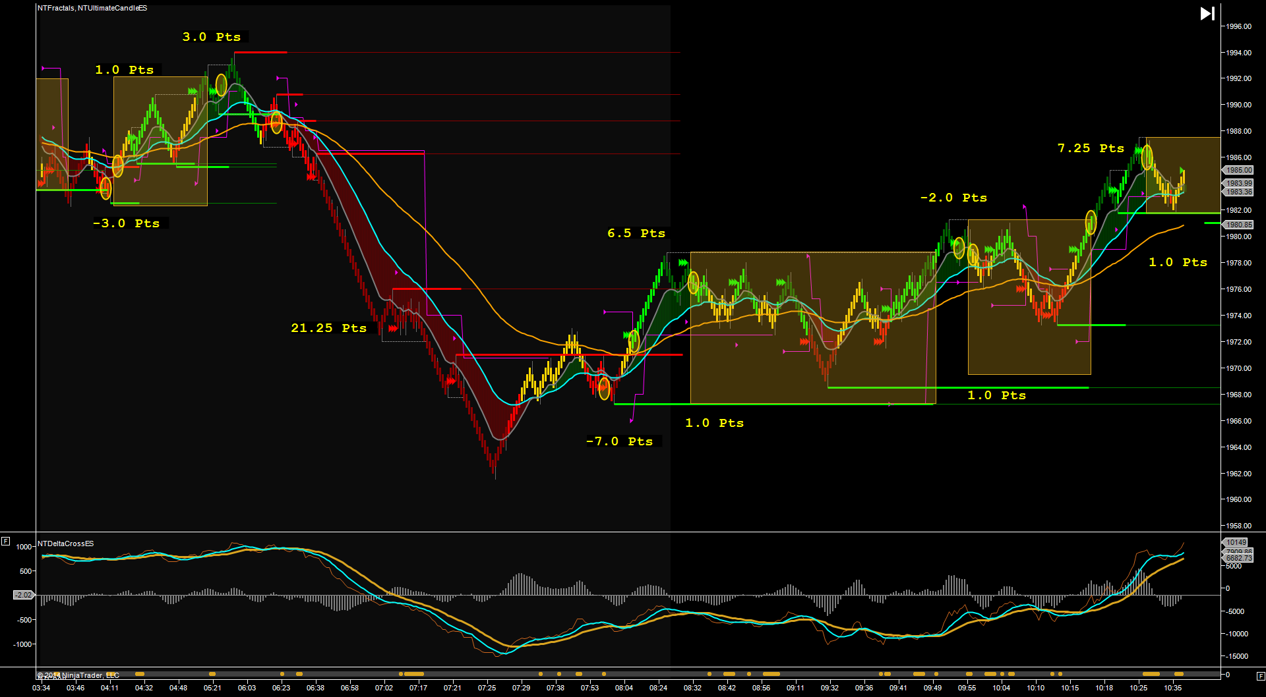The image size is (1266, 697).
Task: Click the 6.5 Pts annotation
Action: coord(636,233)
